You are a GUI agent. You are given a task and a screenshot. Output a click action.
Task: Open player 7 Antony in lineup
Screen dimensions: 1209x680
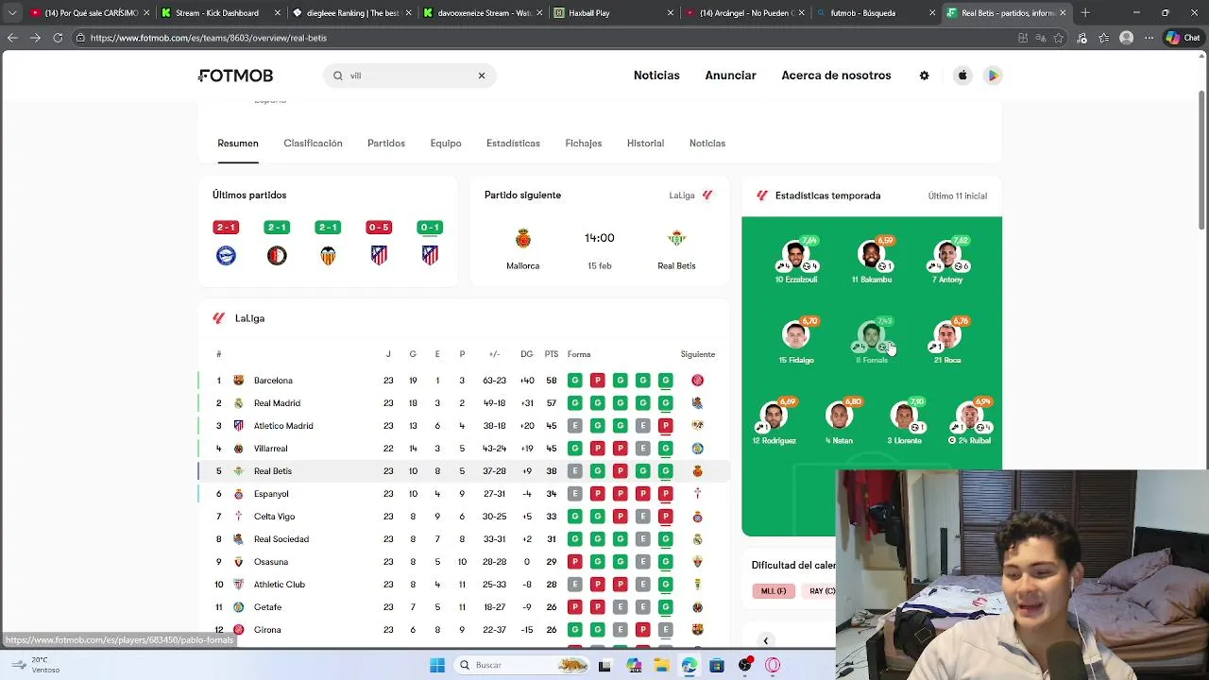coord(947,261)
